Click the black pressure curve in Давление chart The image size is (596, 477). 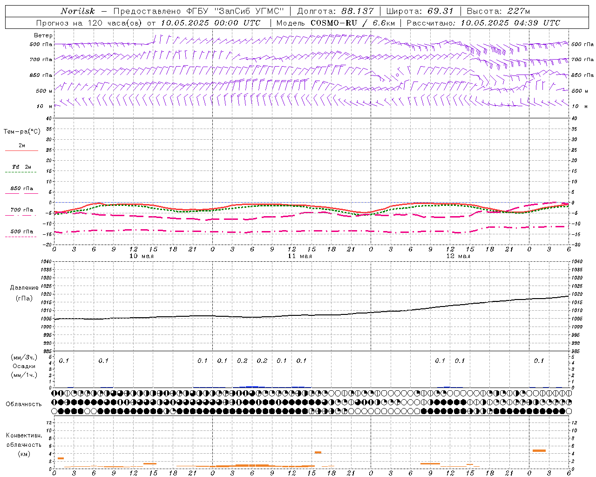tap(312, 315)
